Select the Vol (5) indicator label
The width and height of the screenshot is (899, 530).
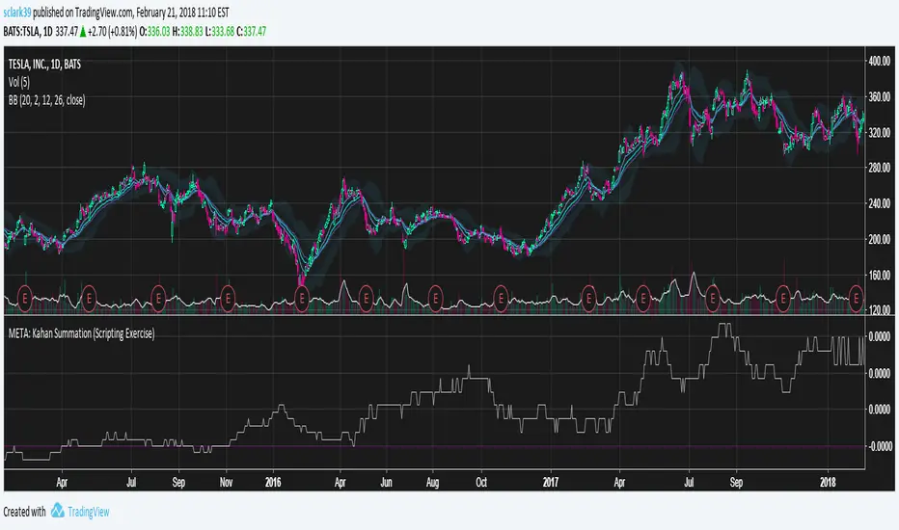point(19,82)
